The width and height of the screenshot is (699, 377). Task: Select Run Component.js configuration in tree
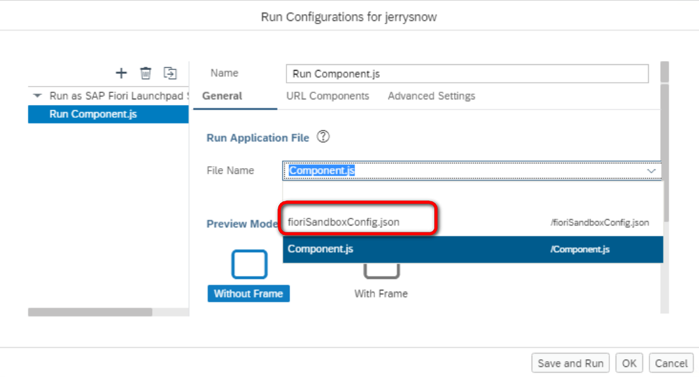[108, 114]
